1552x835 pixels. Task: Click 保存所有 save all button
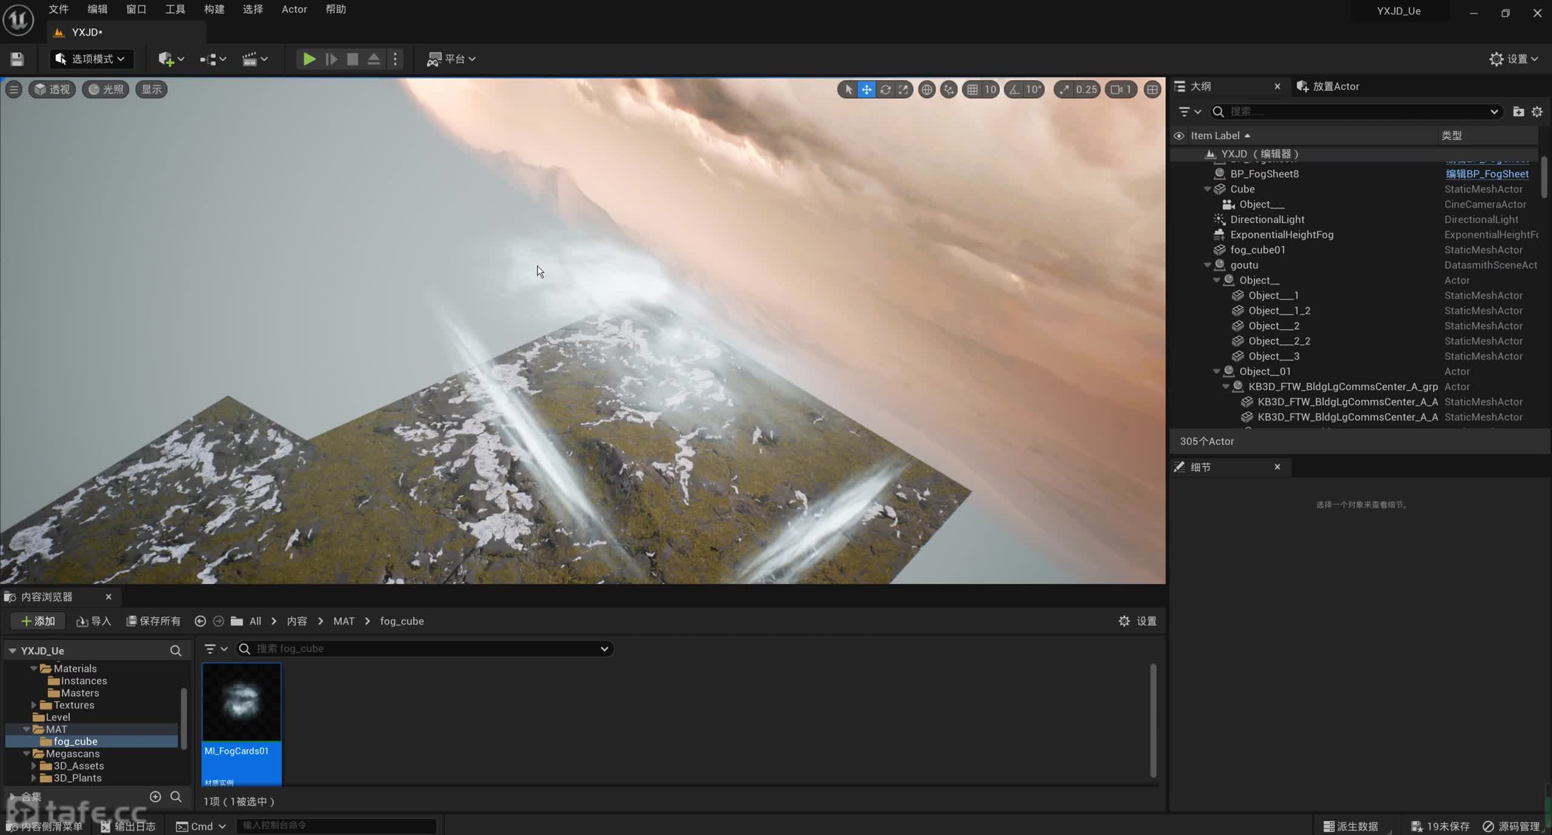point(153,621)
